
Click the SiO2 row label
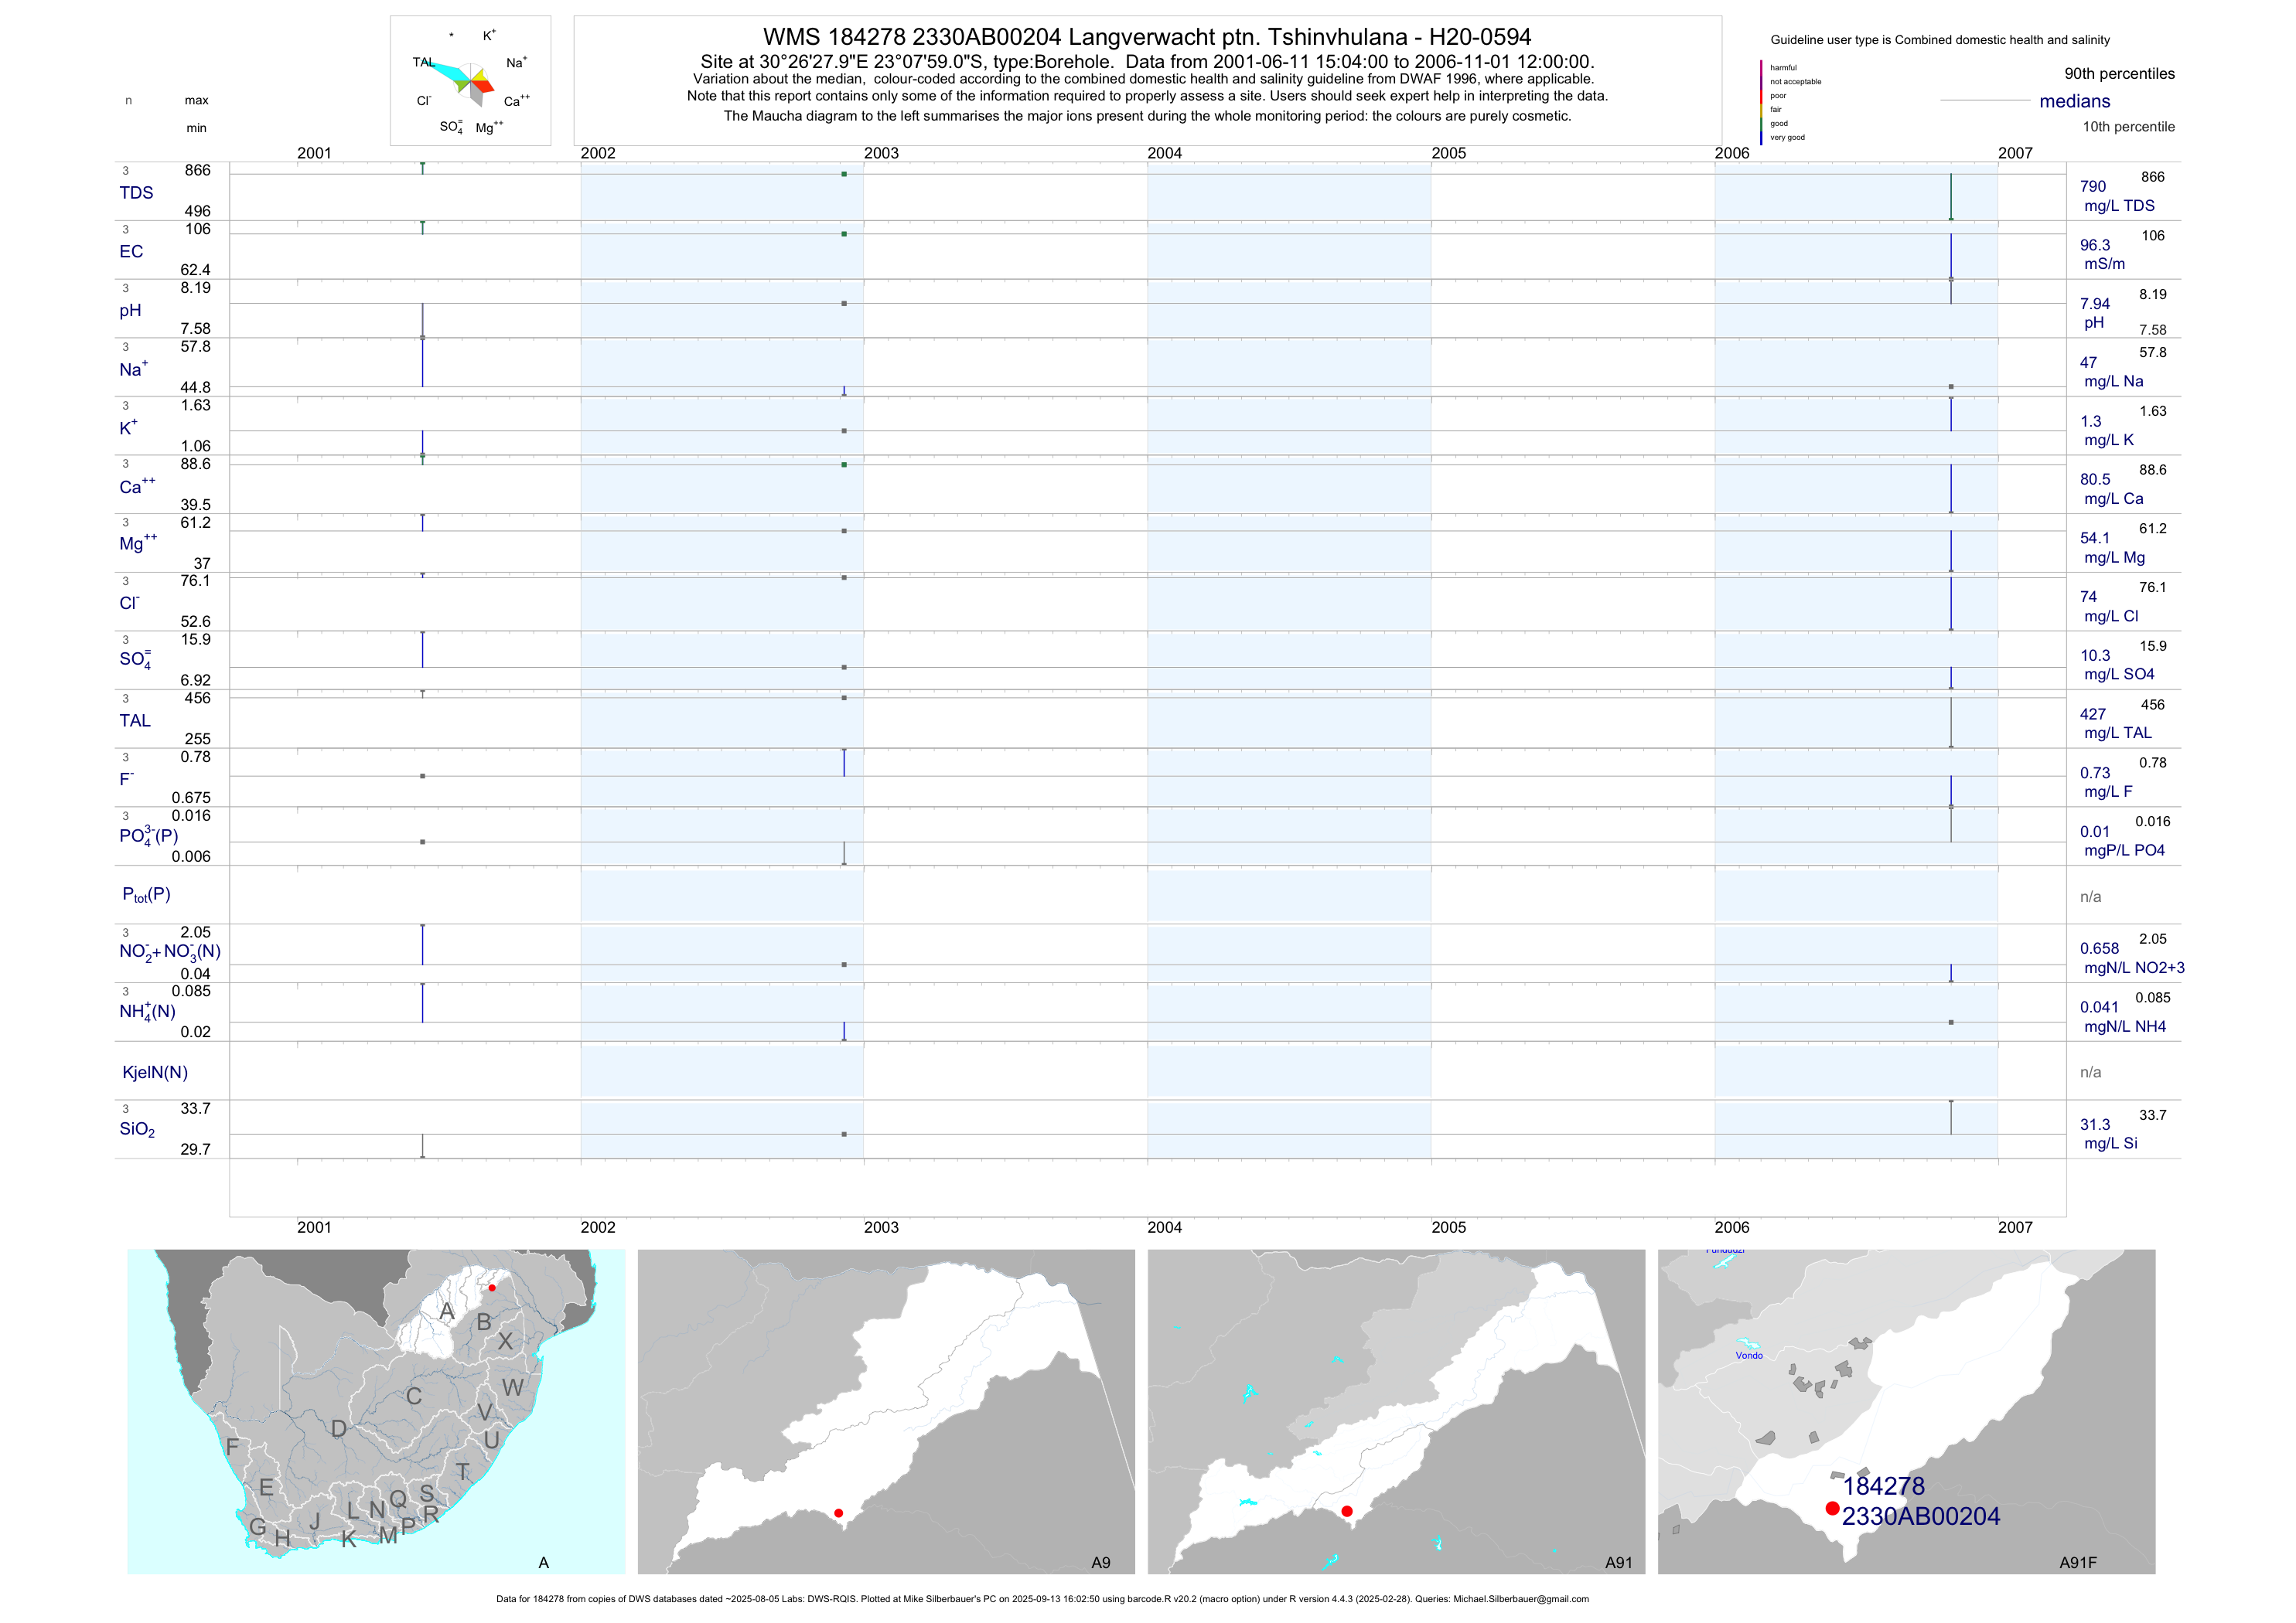tap(137, 1128)
